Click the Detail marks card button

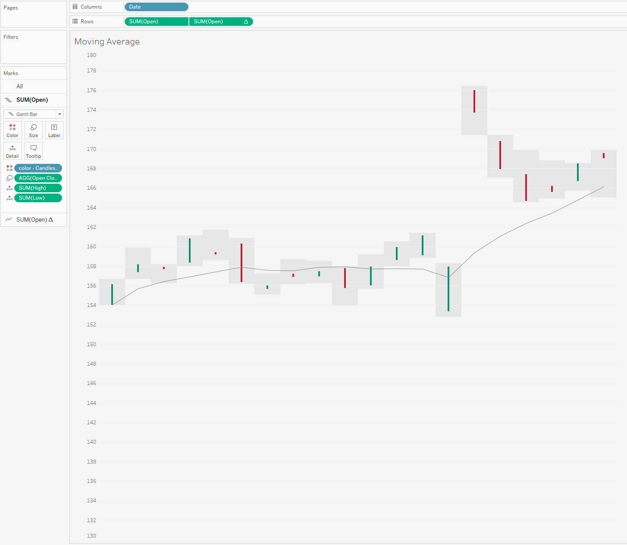pyautogui.click(x=13, y=151)
